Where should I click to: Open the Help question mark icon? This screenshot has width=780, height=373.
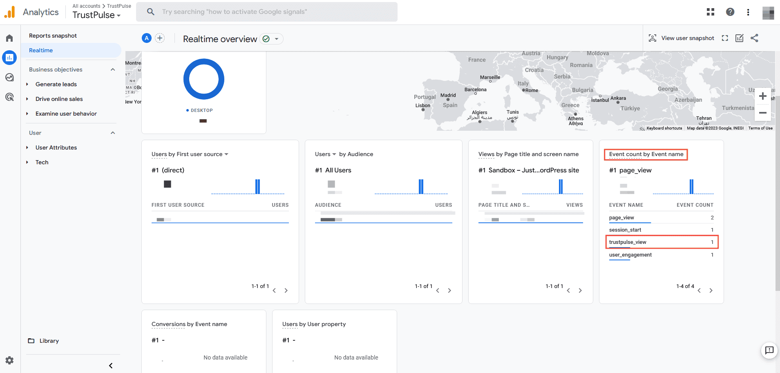coord(730,12)
